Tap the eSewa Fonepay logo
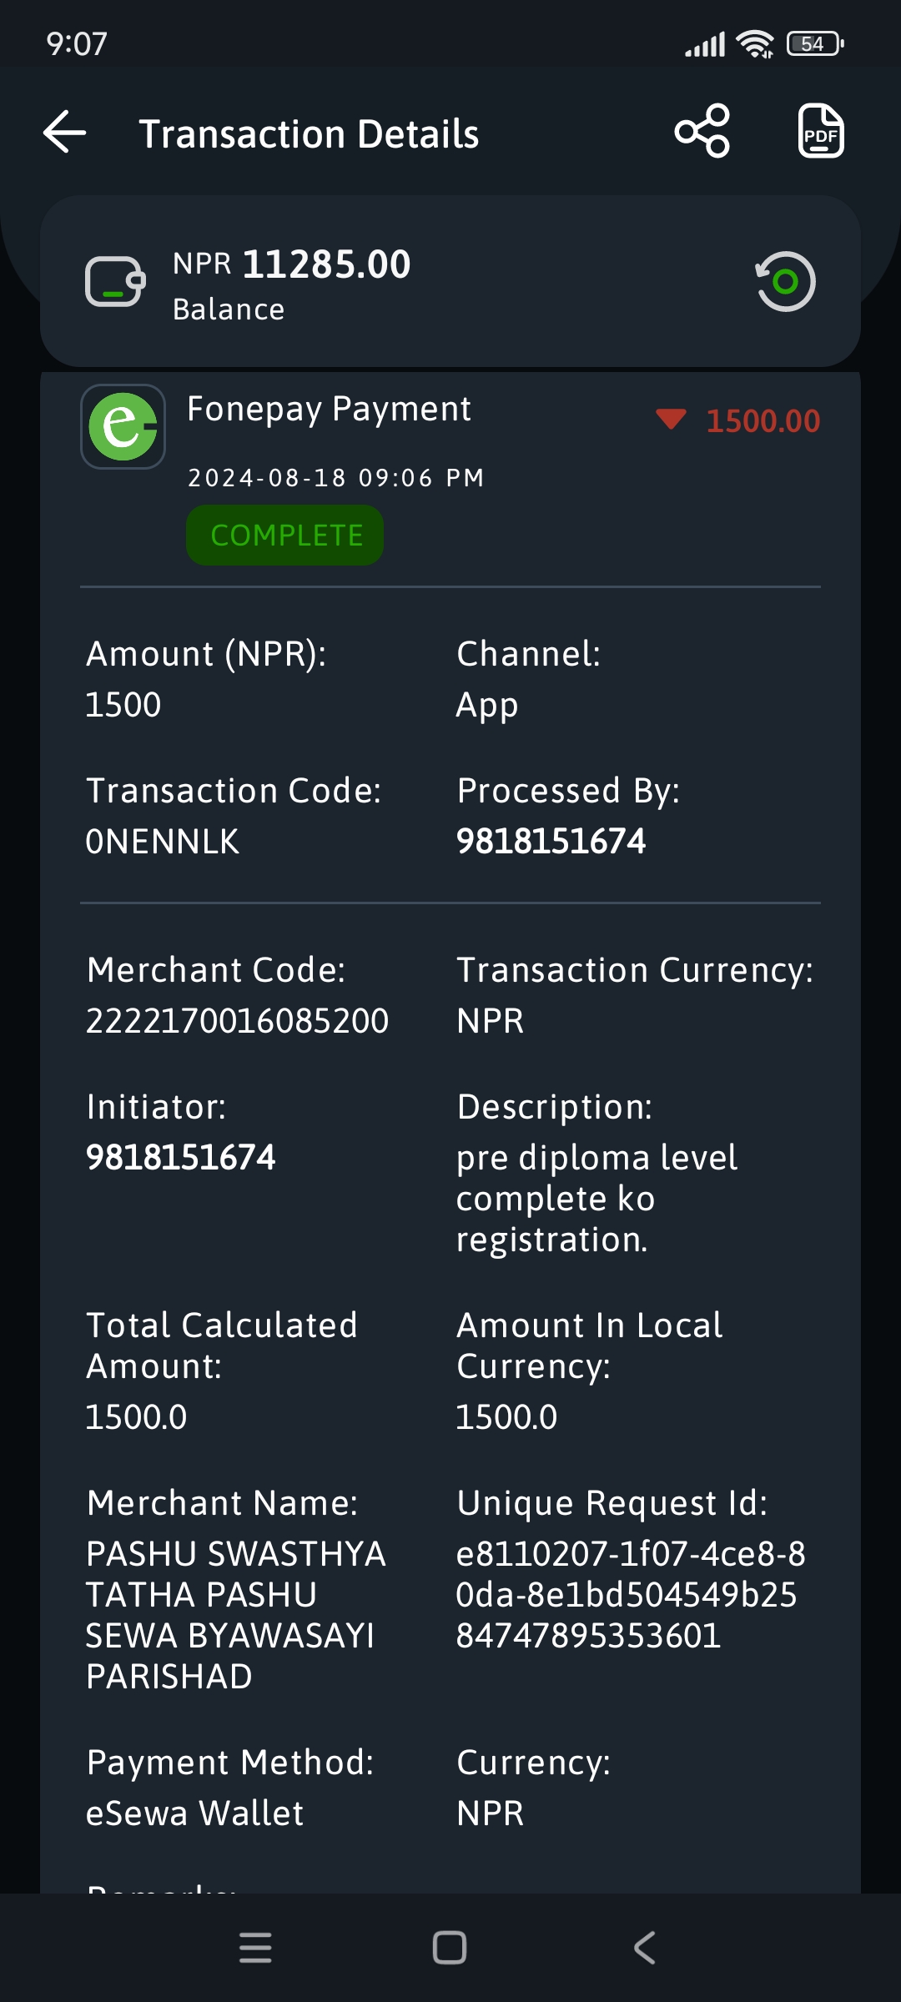This screenshot has width=901, height=2002. (123, 426)
